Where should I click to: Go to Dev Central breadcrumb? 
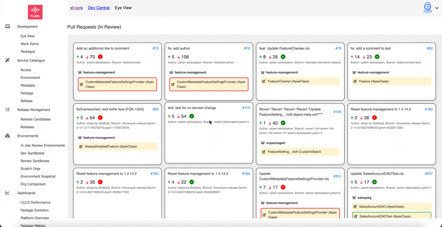98,8
